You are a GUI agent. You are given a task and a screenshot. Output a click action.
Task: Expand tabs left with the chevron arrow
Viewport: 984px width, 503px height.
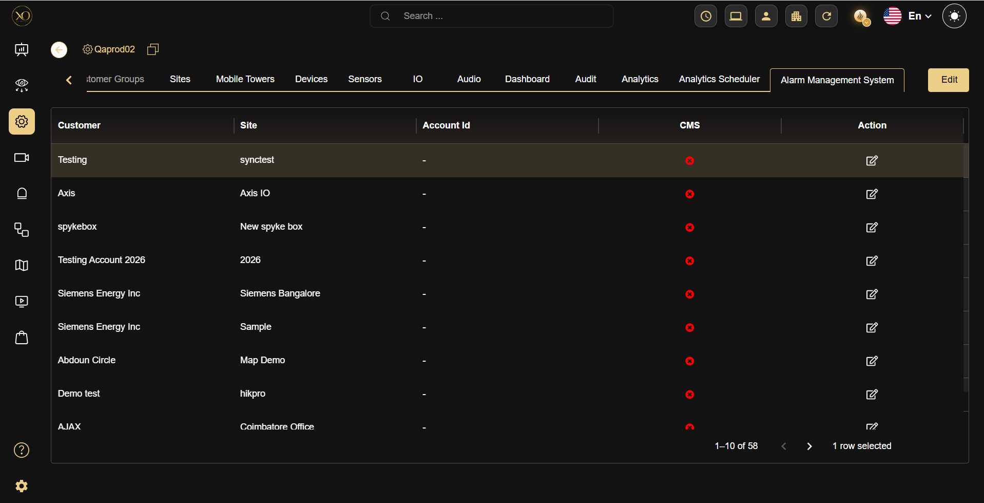coord(69,80)
